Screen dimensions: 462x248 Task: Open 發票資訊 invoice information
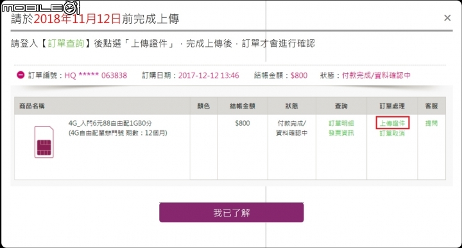341,133
